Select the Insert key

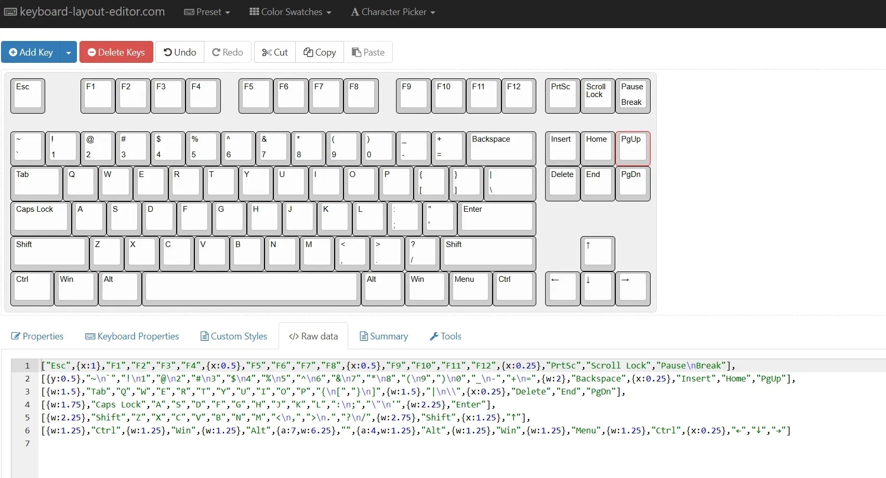[x=562, y=148]
